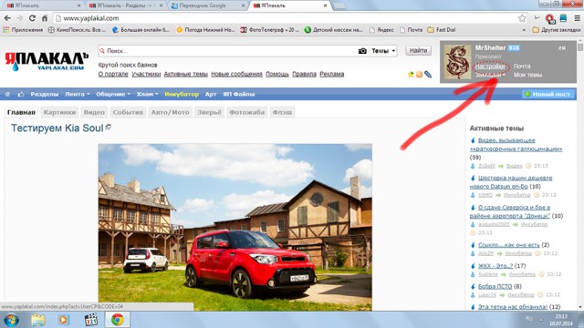Click the page vertical scrollbar thumb
This screenshot has width=584, height=328.
pyautogui.click(x=580, y=47)
